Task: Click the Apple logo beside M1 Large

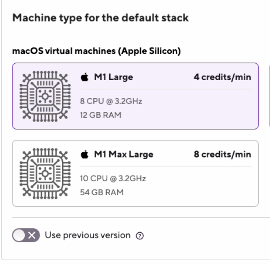Action: pyautogui.click(x=84, y=77)
